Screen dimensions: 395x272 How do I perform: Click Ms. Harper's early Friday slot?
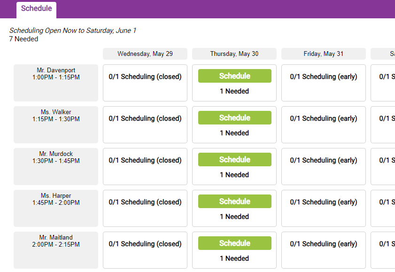click(323, 208)
